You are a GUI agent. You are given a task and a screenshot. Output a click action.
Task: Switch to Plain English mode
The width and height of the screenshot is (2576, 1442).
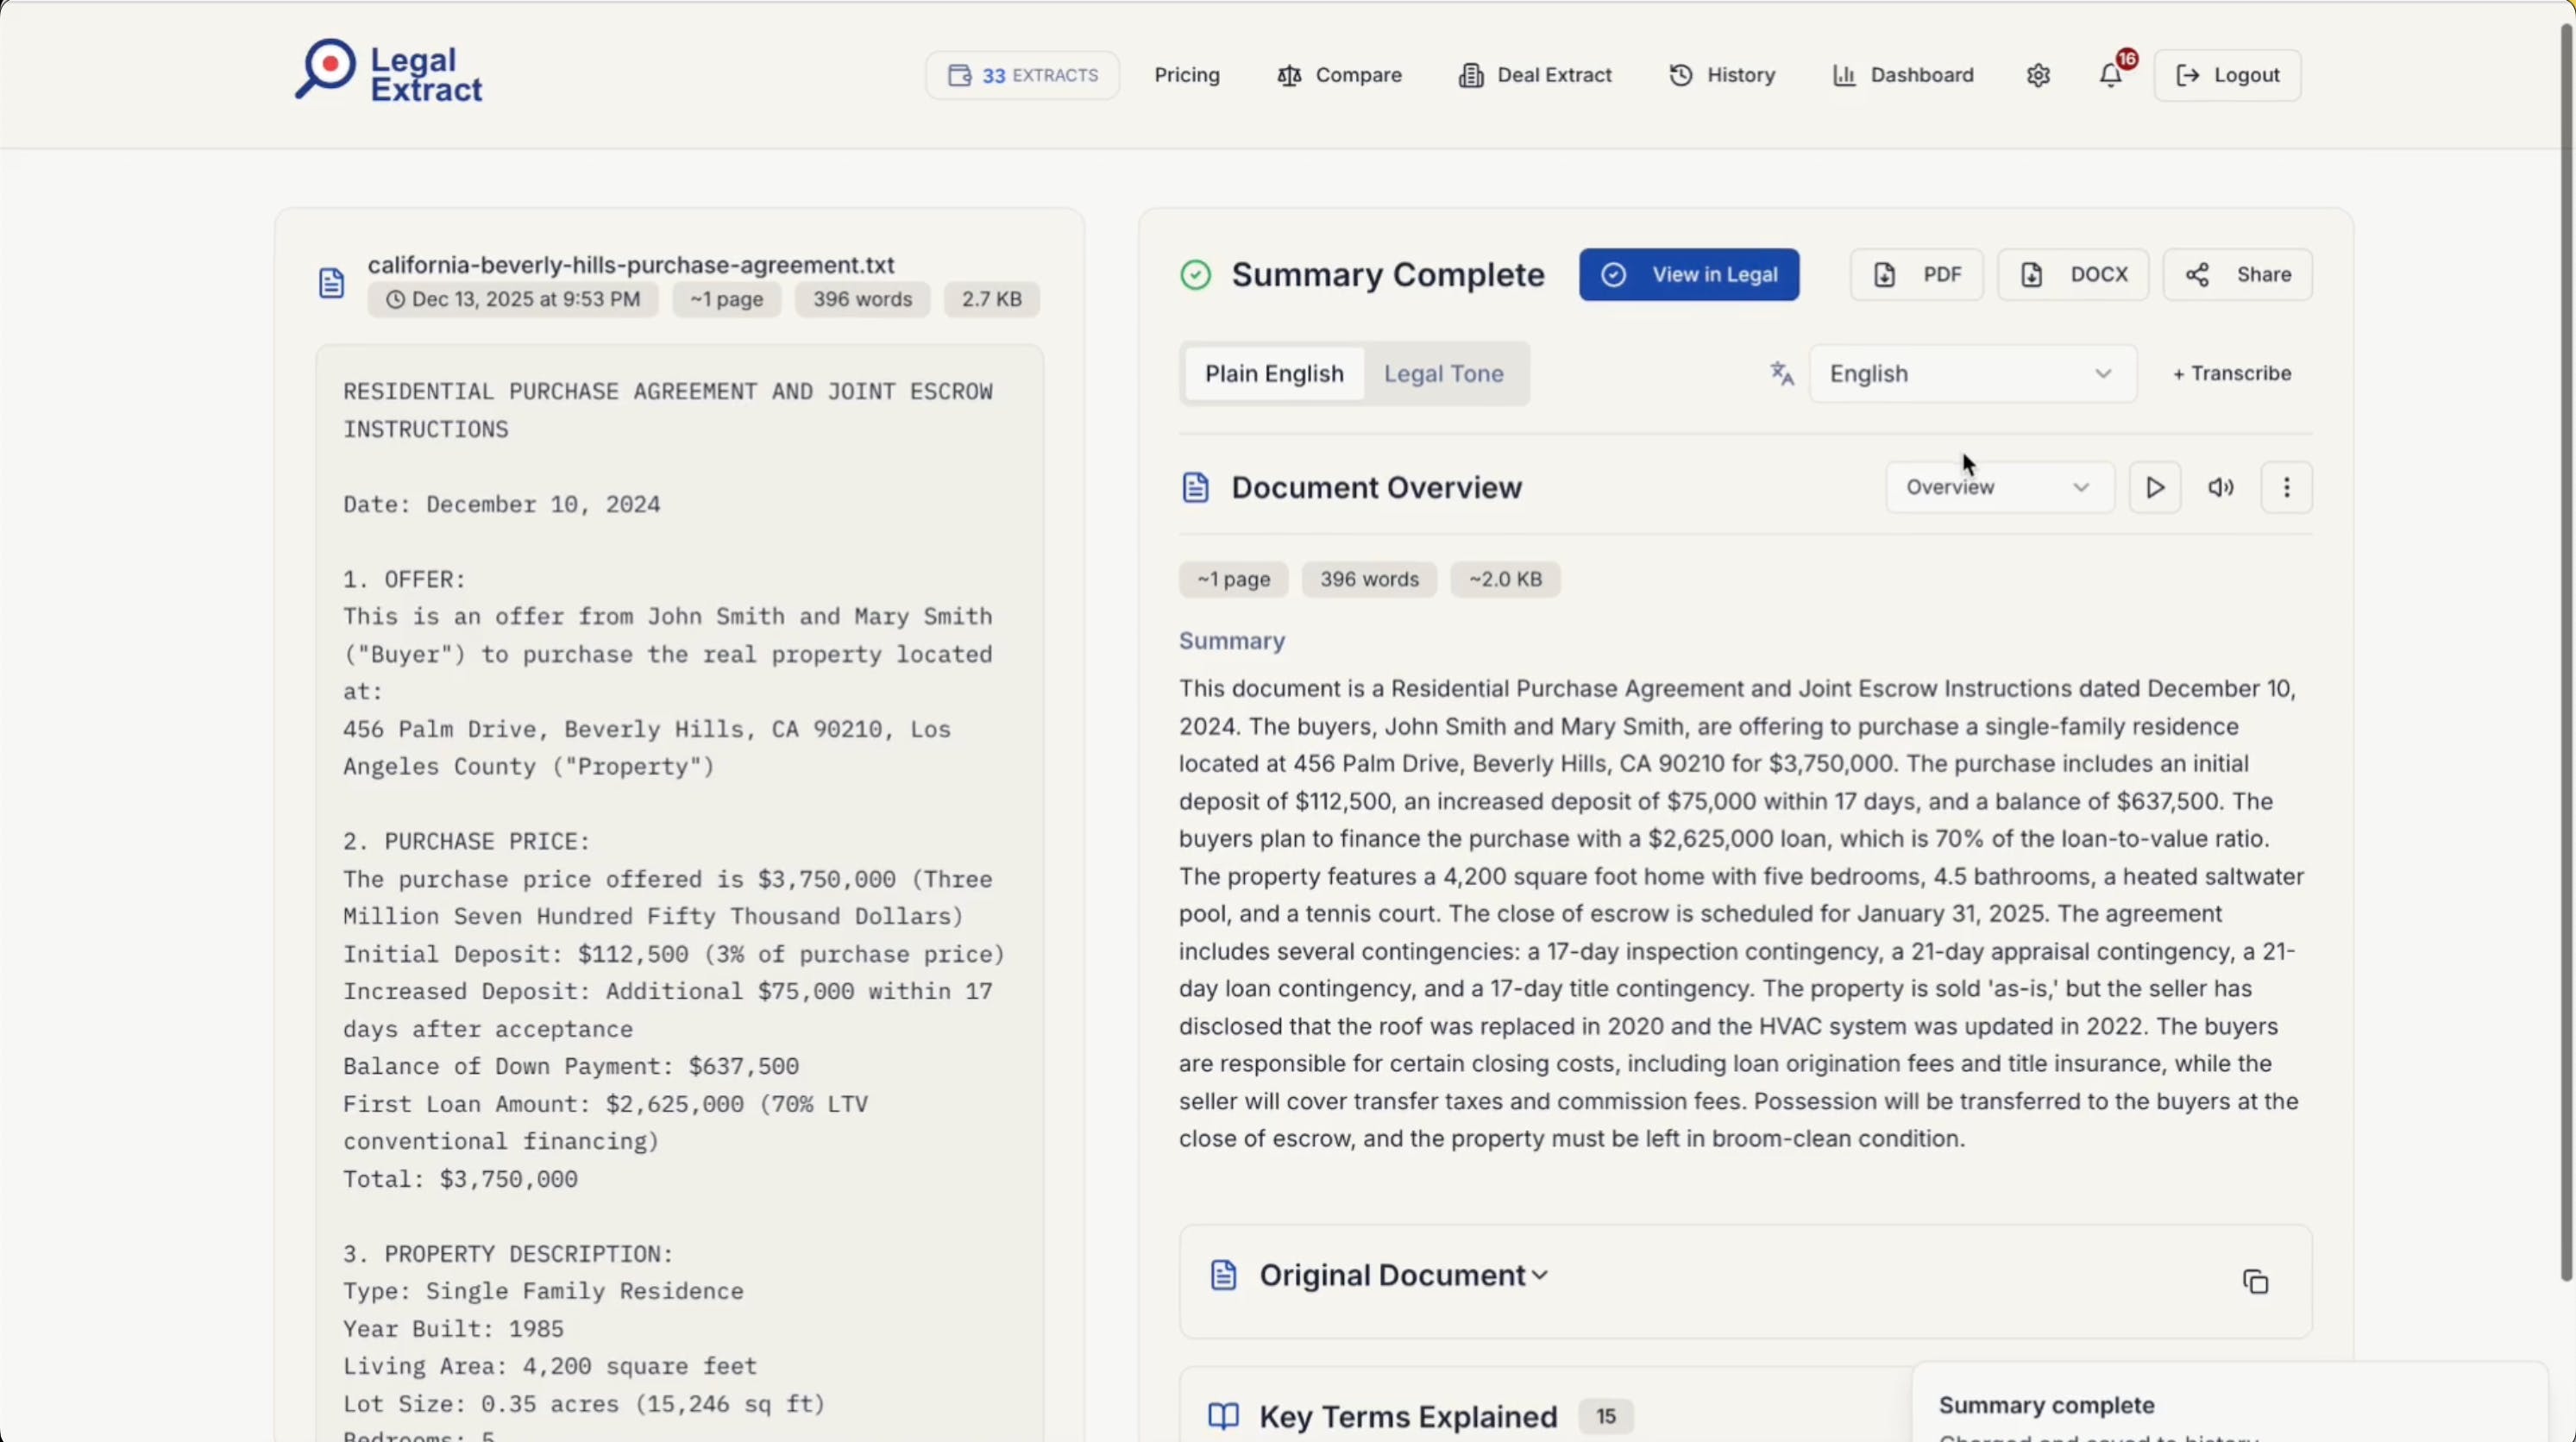1273,374
